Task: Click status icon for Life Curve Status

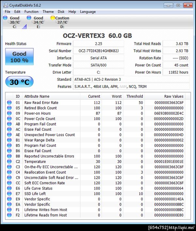Action: [x=9, y=188]
